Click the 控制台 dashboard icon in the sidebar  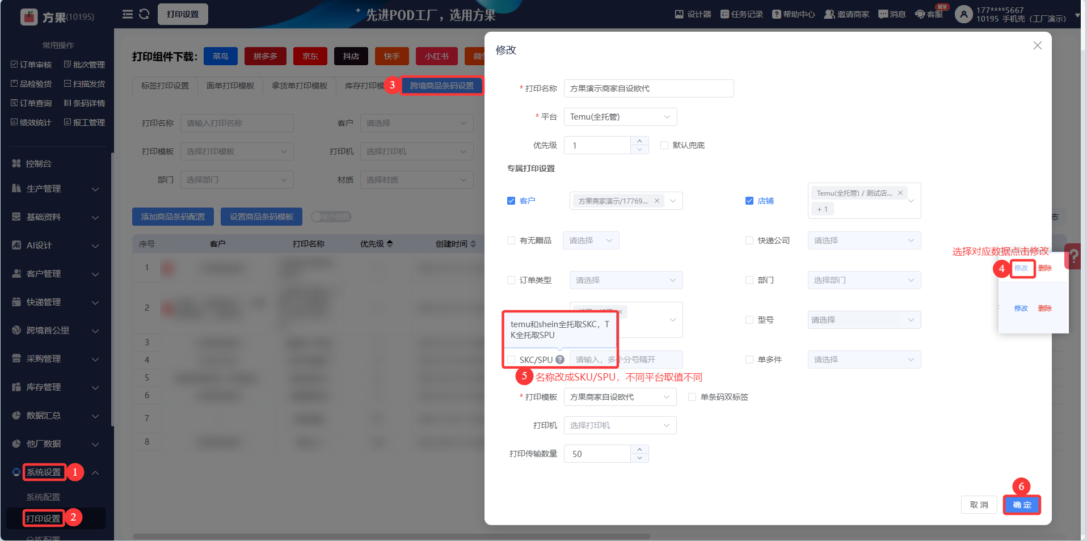coord(16,163)
